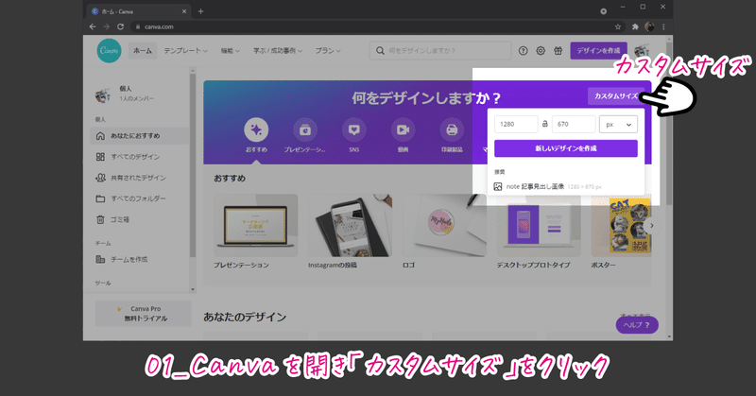The height and width of the screenshot is (396, 756).
Task: Open the px unit dropdown
Action: [618, 125]
